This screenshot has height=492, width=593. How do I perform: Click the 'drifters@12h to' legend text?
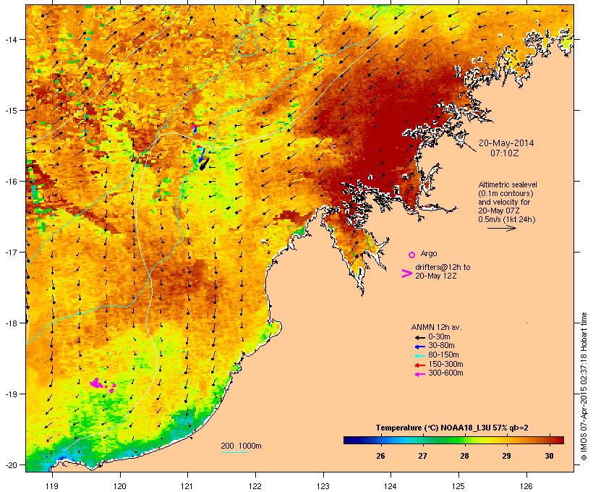click(x=443, y=267)
